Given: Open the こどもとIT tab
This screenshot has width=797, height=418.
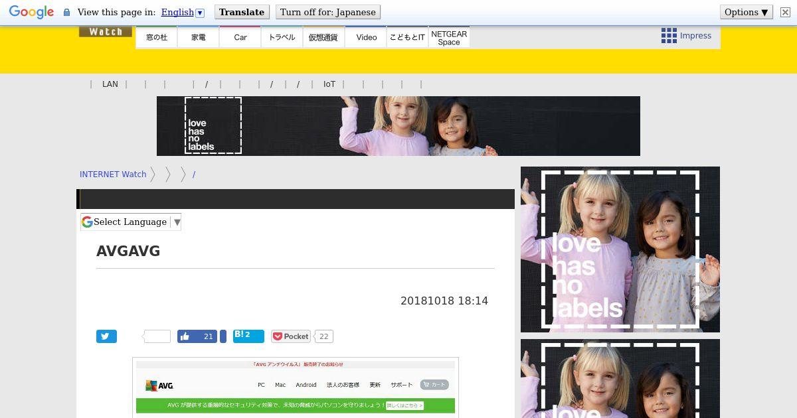Looking at the screenshot, I should pos(407,37).
